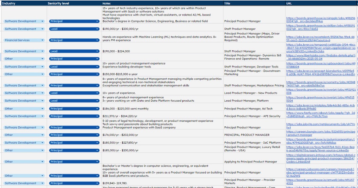Image resolution: width=358 pixels, height=188 pixels.
Task: Select "Applying to Principal Product Manager" title cell
Action: point(254,158)
